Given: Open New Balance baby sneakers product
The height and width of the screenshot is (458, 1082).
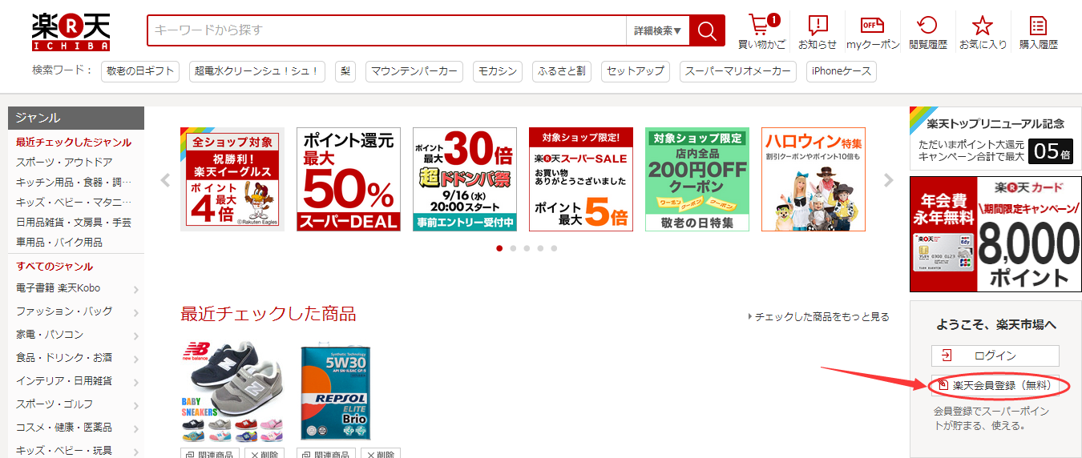Looking at the screenshot, I should [x=232, y=391].
